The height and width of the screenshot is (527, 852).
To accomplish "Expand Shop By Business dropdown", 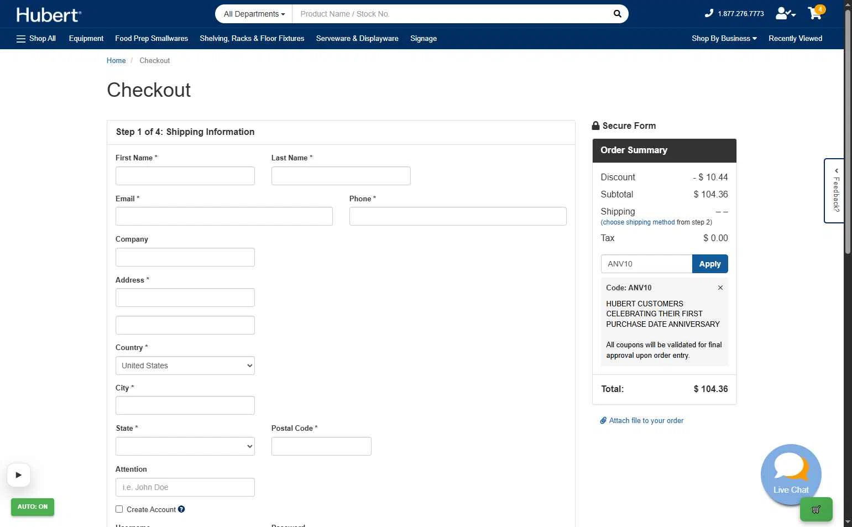I will 724,39.
